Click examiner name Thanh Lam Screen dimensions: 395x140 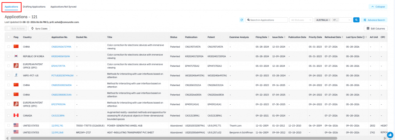[x=236, y=125]
